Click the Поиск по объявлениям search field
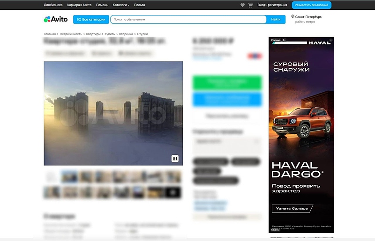The width and height of the screenshot is (375, 241). pyautogui.click(x=188, y=20)
